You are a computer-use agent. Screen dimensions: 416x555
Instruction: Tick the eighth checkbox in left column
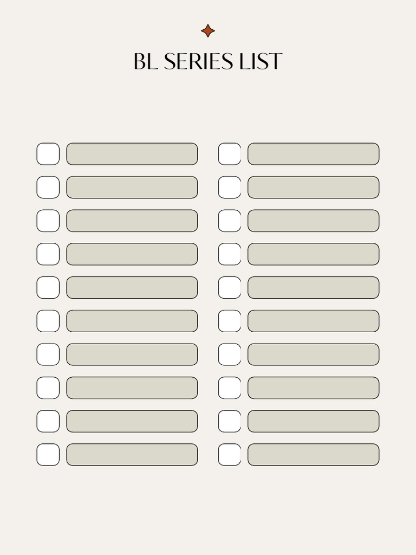pos(48,388)
